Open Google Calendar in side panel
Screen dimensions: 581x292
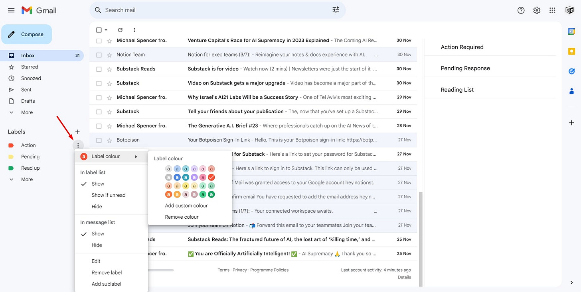point(571,31)
